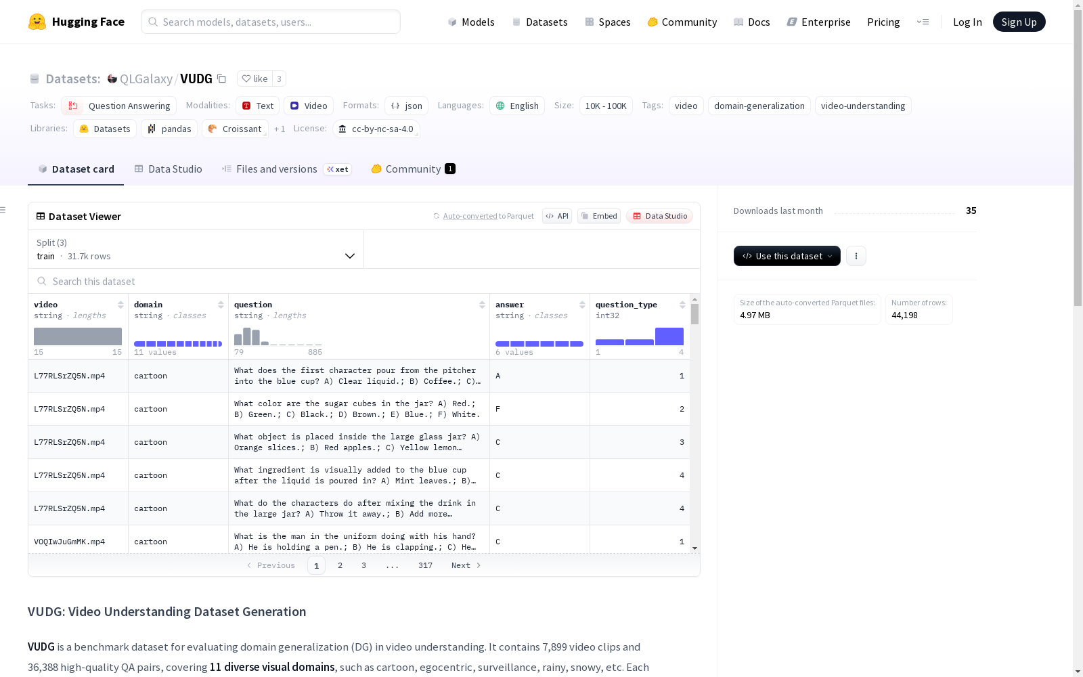Viewport: 1083px width, 677px height.
Task: Select the Question Answering task tag
Action: (119, 106)
